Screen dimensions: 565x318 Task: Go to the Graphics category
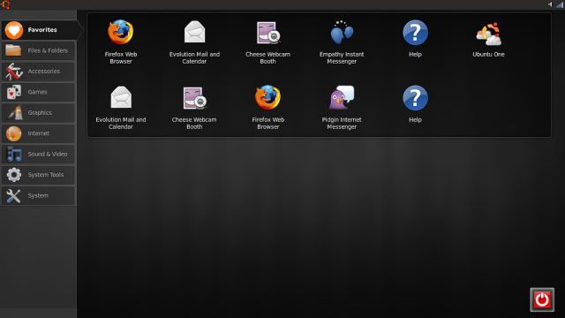pyautogui.click(x=39, y=113)
